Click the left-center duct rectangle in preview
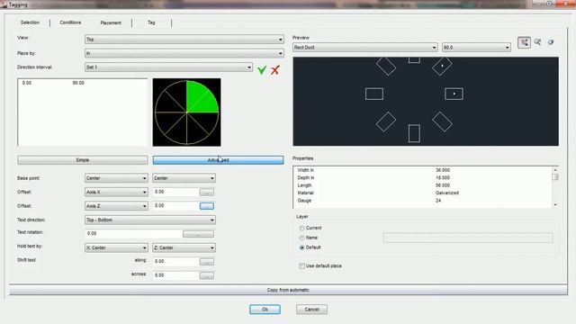 (374, 94)
